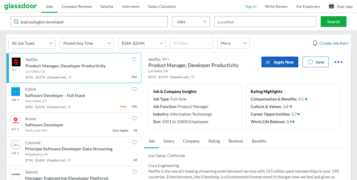
Task: Expand the More filters dropdown
Action: (233, 43)
